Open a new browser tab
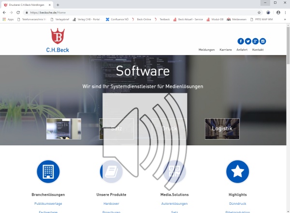290x213 pixels. pyautogui.click(x=58, y=5)
